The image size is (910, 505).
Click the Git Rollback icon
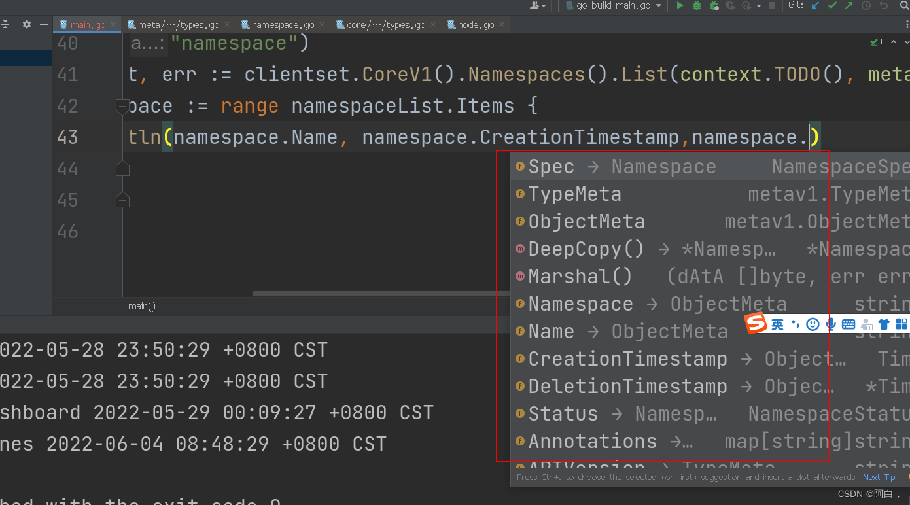pyautogui.click(x=884, y=5)
